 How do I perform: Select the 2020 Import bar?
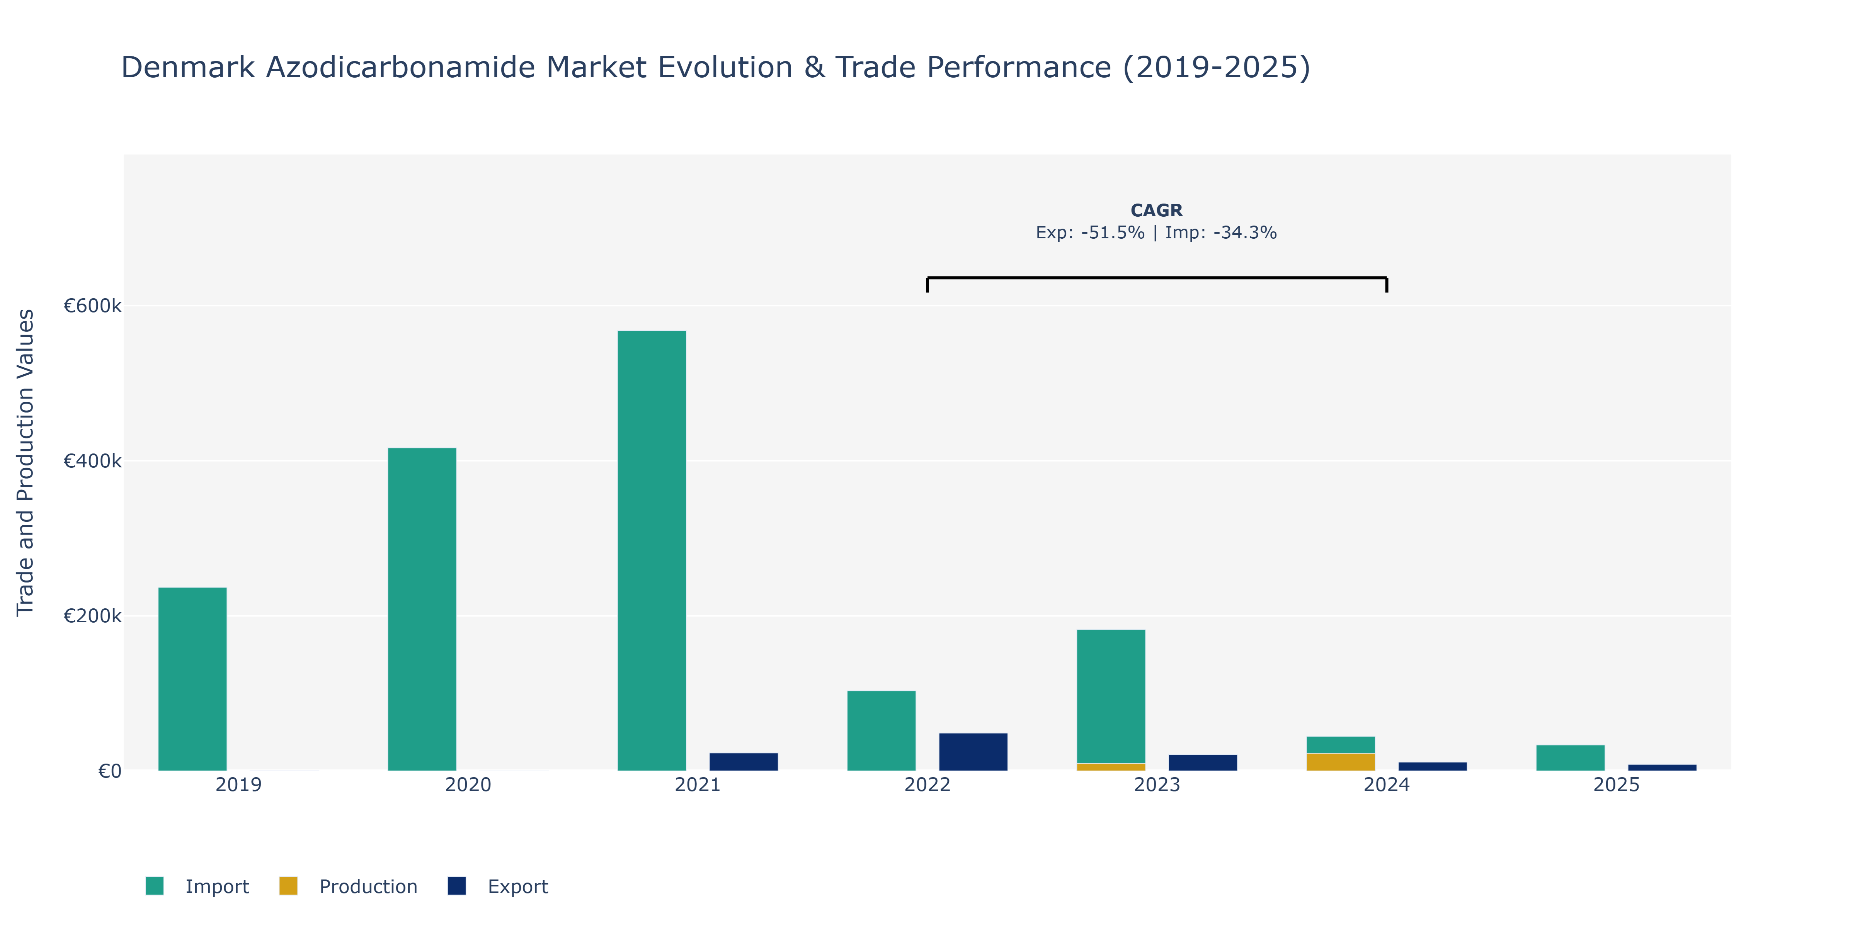422,610
